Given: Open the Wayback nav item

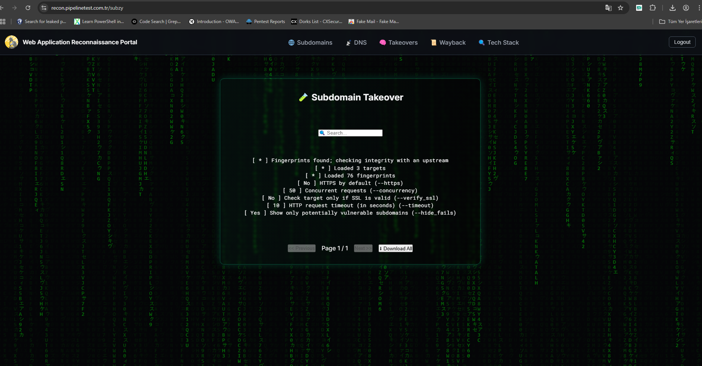Looking at the screenshot, I should (x=448, y=42).
